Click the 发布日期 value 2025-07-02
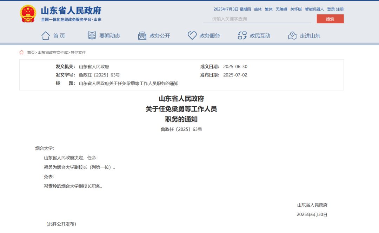379x233 pixels. coord(235,75)
